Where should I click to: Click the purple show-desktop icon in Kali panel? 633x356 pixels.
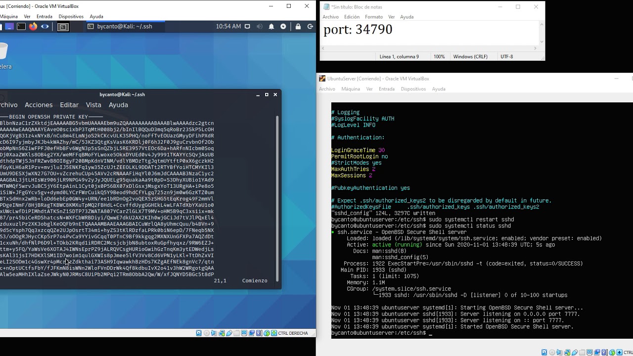pos(9,27)
